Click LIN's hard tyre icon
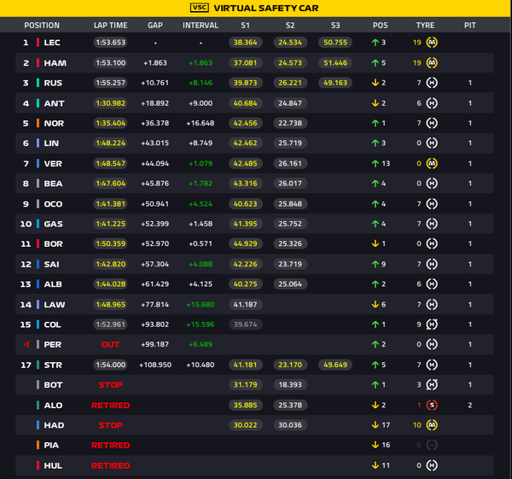Image resolution: width=512 pixels, height=479 pixels. [x=432, y=143]
